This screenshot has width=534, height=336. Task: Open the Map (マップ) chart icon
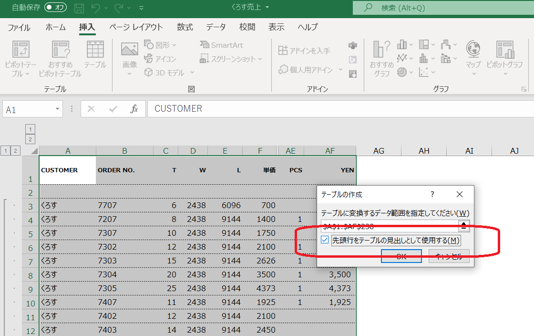tap(473, 49)
